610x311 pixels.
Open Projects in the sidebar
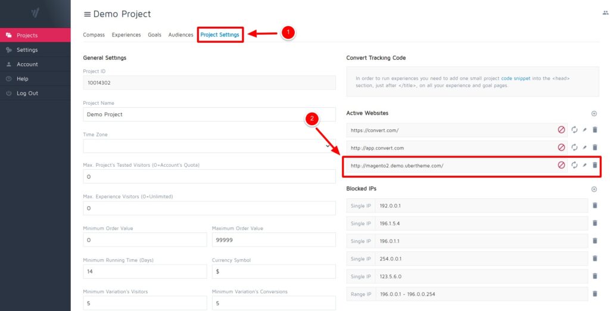coord(35,35)
